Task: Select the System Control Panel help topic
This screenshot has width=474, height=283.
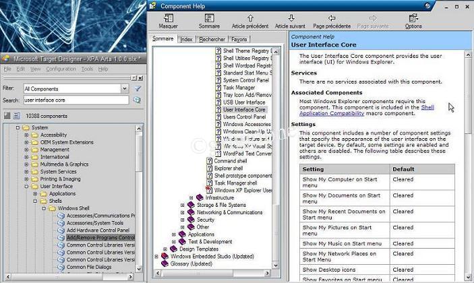Action: point(246,80)
